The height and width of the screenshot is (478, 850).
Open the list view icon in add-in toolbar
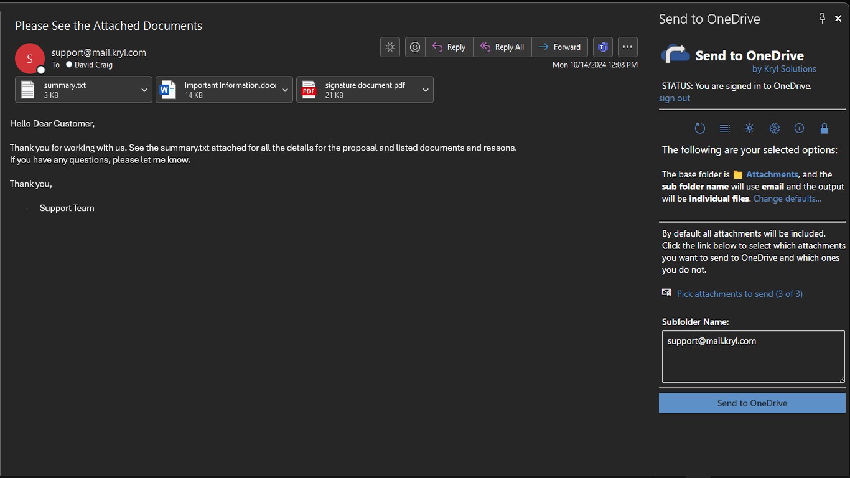[725, 129]
